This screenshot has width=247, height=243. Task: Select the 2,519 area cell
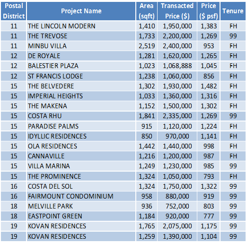(147, 46)
